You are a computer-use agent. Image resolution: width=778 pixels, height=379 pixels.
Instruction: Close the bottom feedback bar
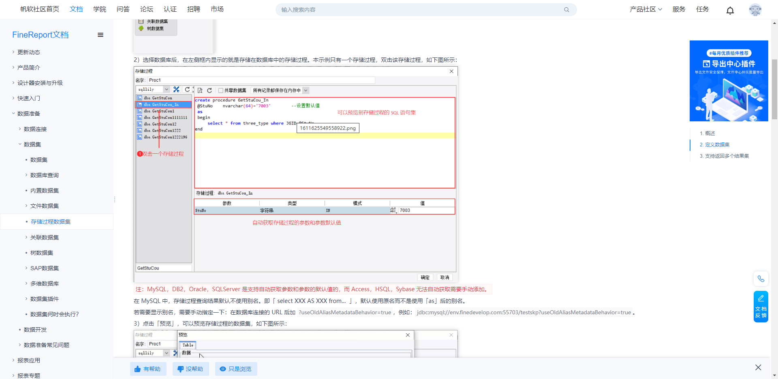click(x=758, y=367)
